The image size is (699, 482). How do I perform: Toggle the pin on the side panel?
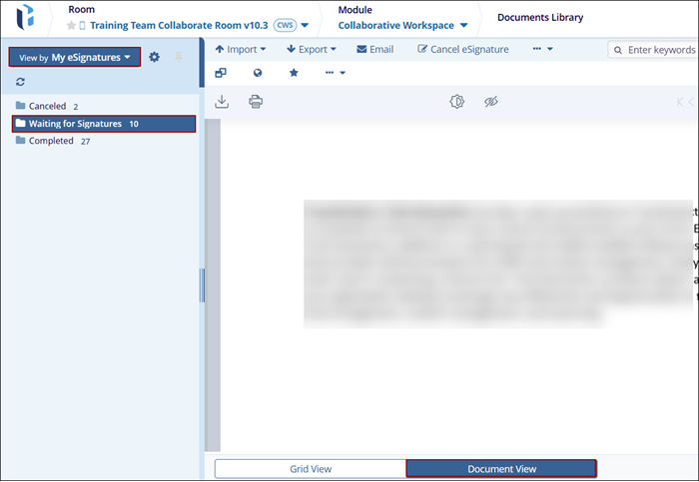(x=180, y=58)
